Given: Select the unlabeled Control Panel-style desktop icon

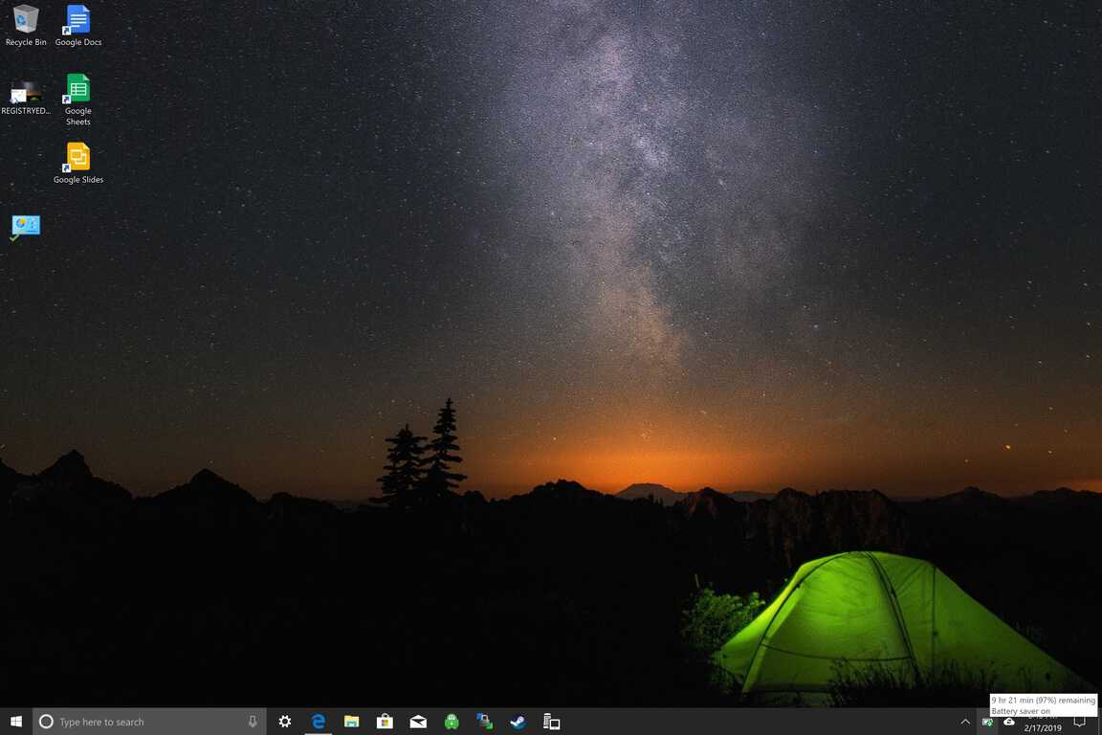Looking at the screenshot, I should click(x=26, y=227).
